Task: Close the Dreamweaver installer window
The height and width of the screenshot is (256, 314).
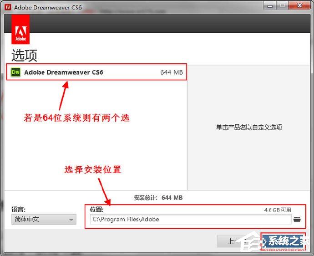Action: 299,5
